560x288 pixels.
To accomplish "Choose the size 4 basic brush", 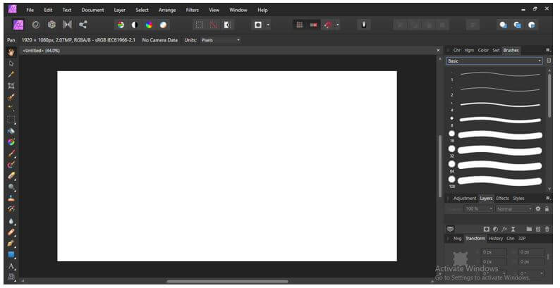I will (x=496, y=105).
